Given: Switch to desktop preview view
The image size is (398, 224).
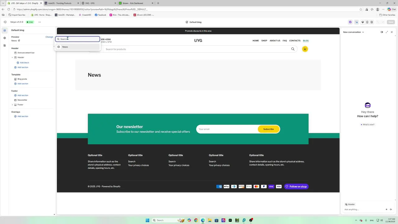Looking at the screenshot, I should 363,22.
